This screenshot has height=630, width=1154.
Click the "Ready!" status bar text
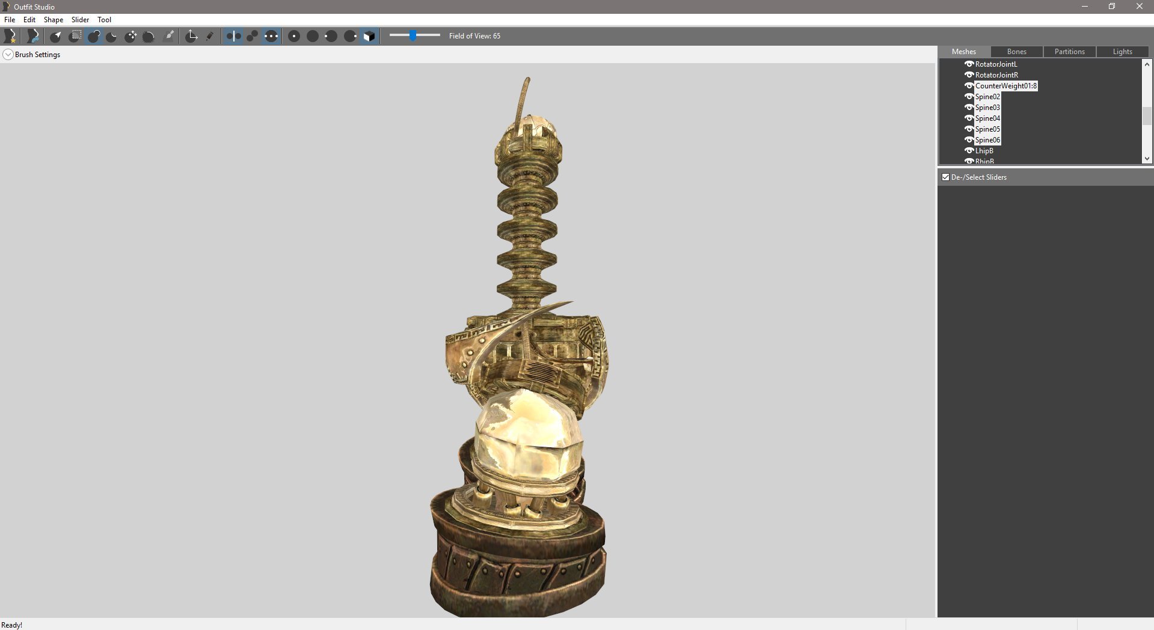click(x=12, y=625)
